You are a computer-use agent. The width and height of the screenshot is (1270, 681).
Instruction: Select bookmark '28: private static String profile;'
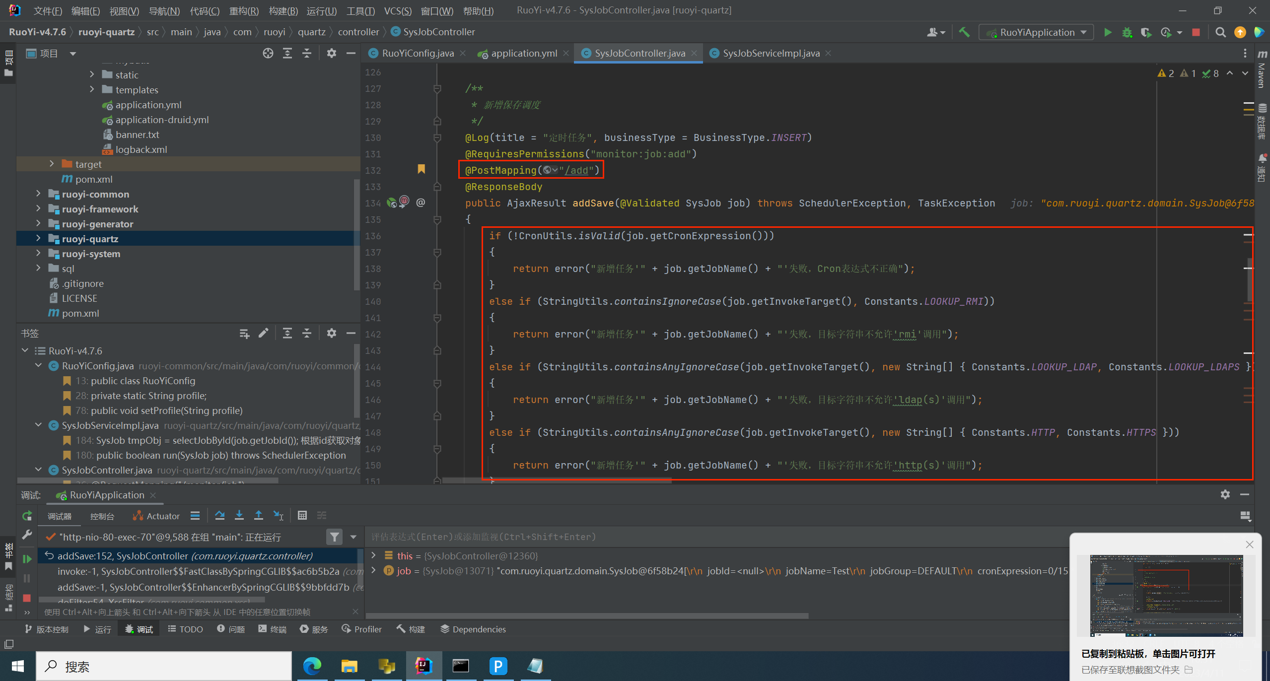141,396
